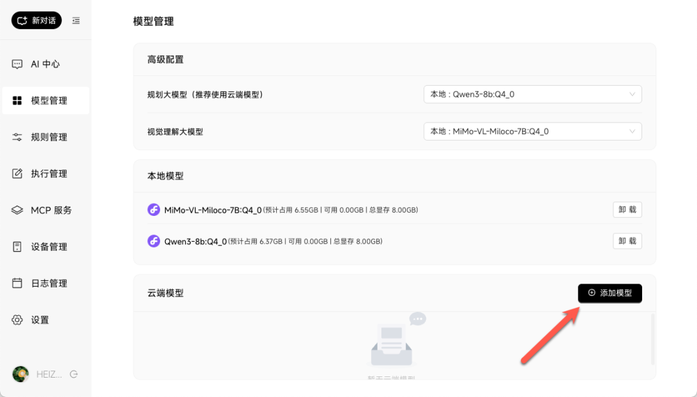
Task: Click the AI 中心 chat icon
Action: point(17,64)
